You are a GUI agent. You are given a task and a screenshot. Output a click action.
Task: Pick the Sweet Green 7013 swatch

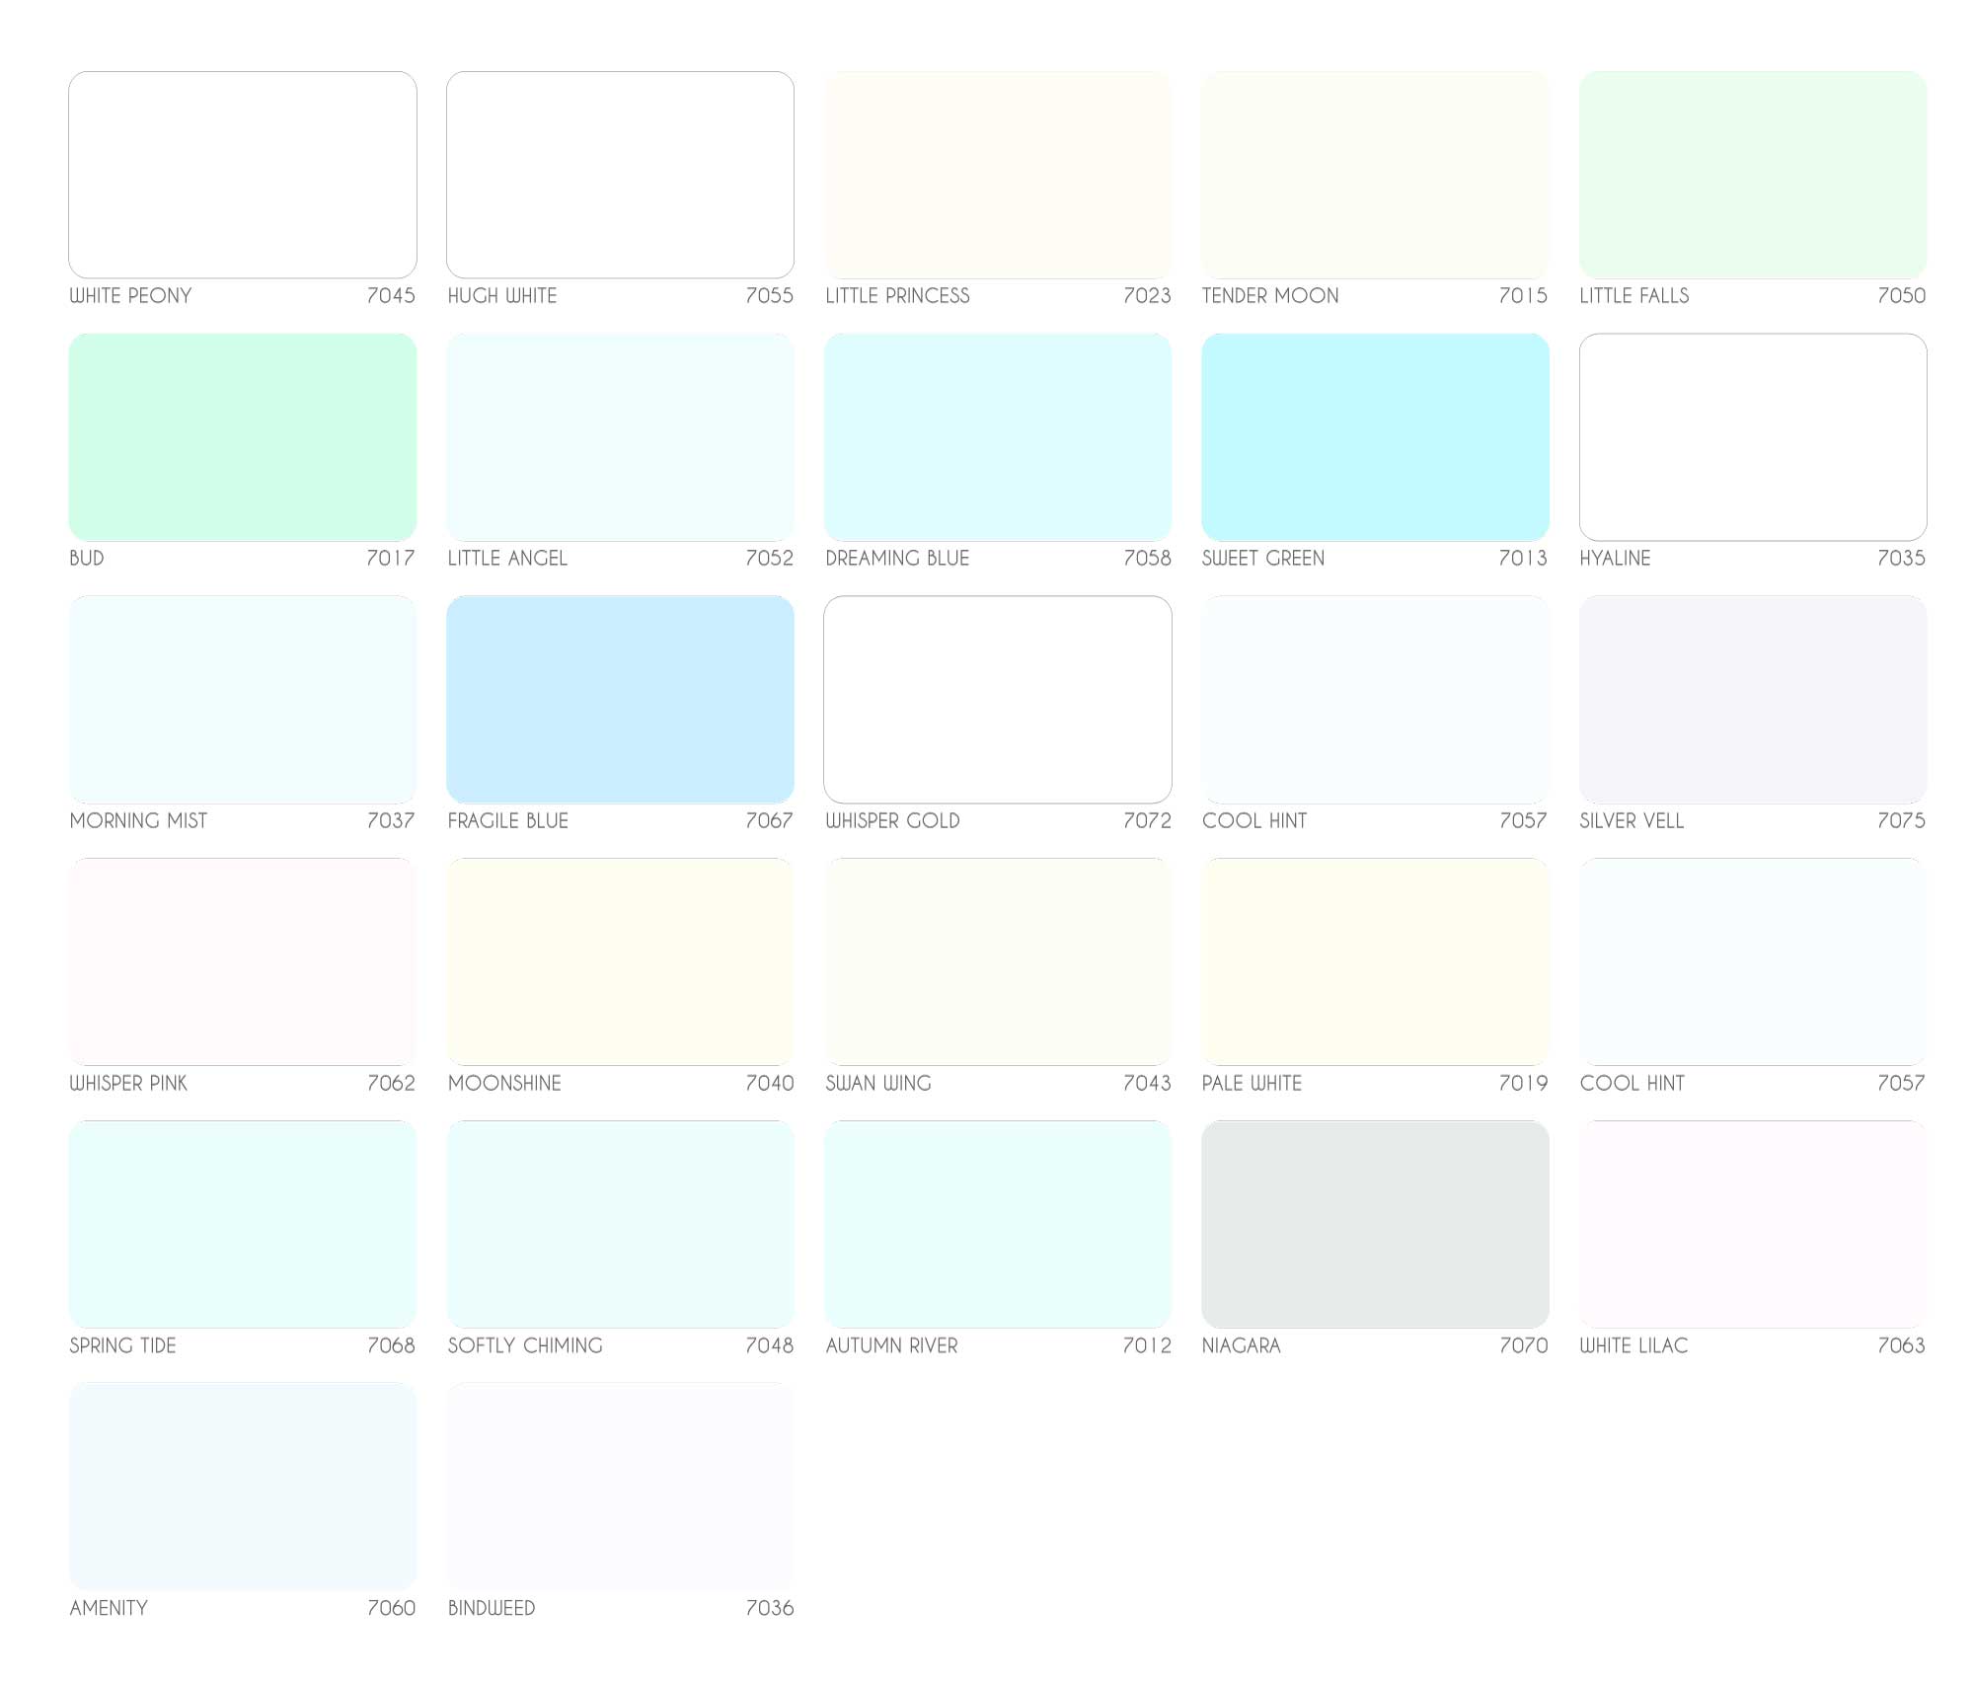pyautogui.click(x=1375, y=436)
